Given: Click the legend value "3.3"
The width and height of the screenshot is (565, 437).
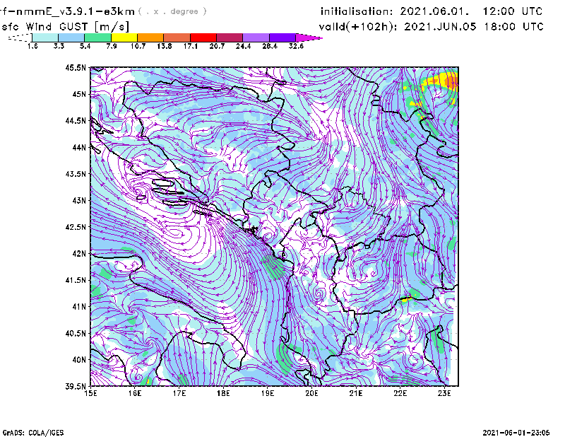Looking at the screenshot, I should tap(59, 46).
